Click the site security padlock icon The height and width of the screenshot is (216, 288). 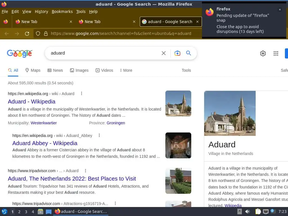click(x=46, y=33)
